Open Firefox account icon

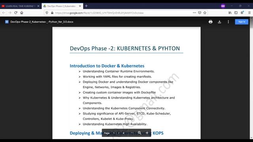click(x=242, y=13)
